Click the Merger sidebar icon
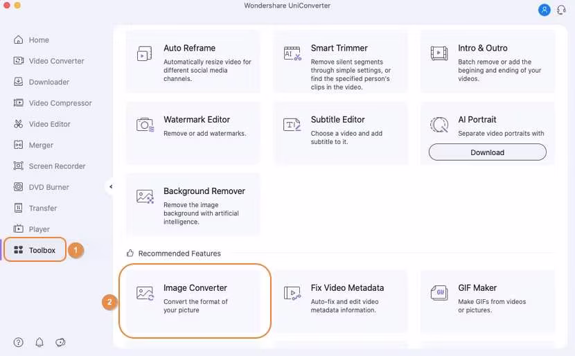The image size is (575, 356). tap(18, 145)
